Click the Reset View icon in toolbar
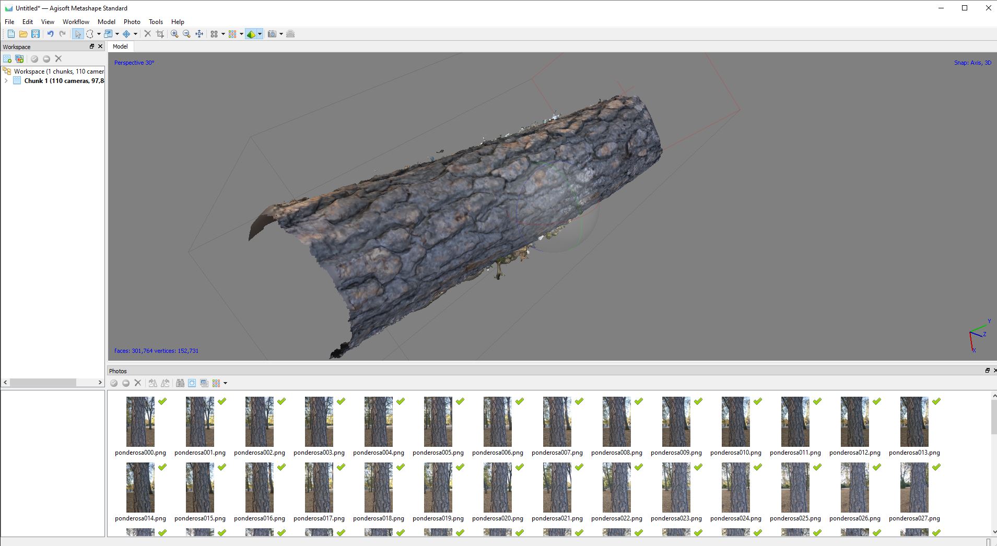Viewport: 997px width, 546px height. click(200, 34)
